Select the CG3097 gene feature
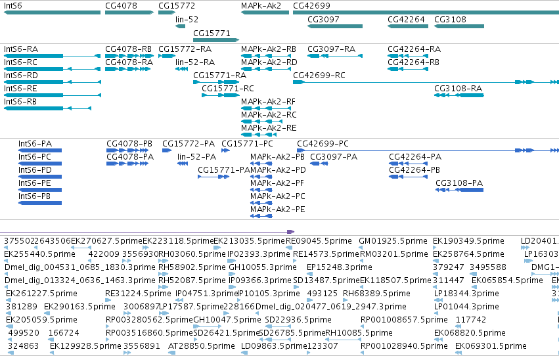This screenshot has width=559, height=356. click(335, 26)
